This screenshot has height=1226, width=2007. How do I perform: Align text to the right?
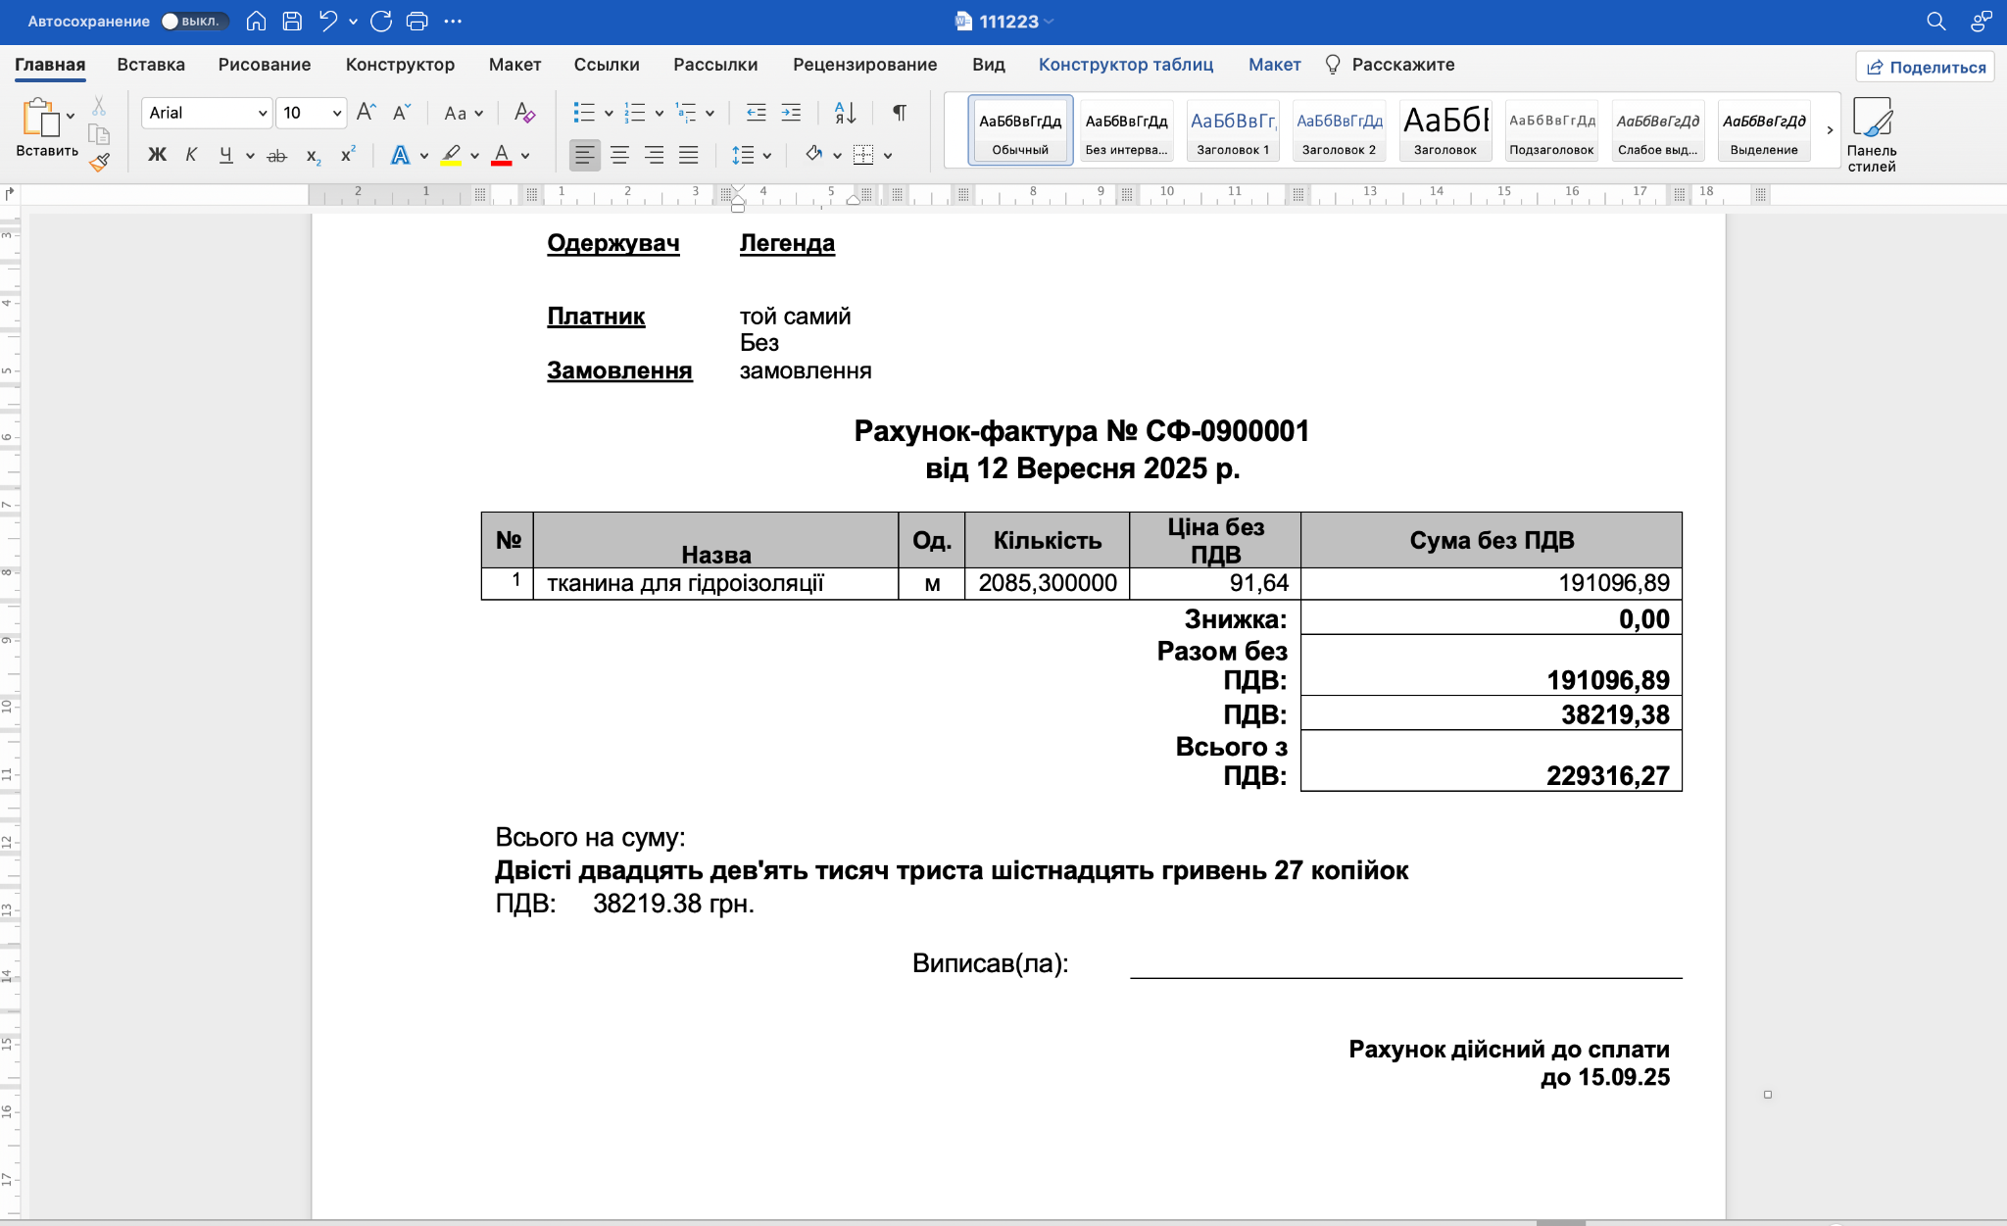point(655,155)
